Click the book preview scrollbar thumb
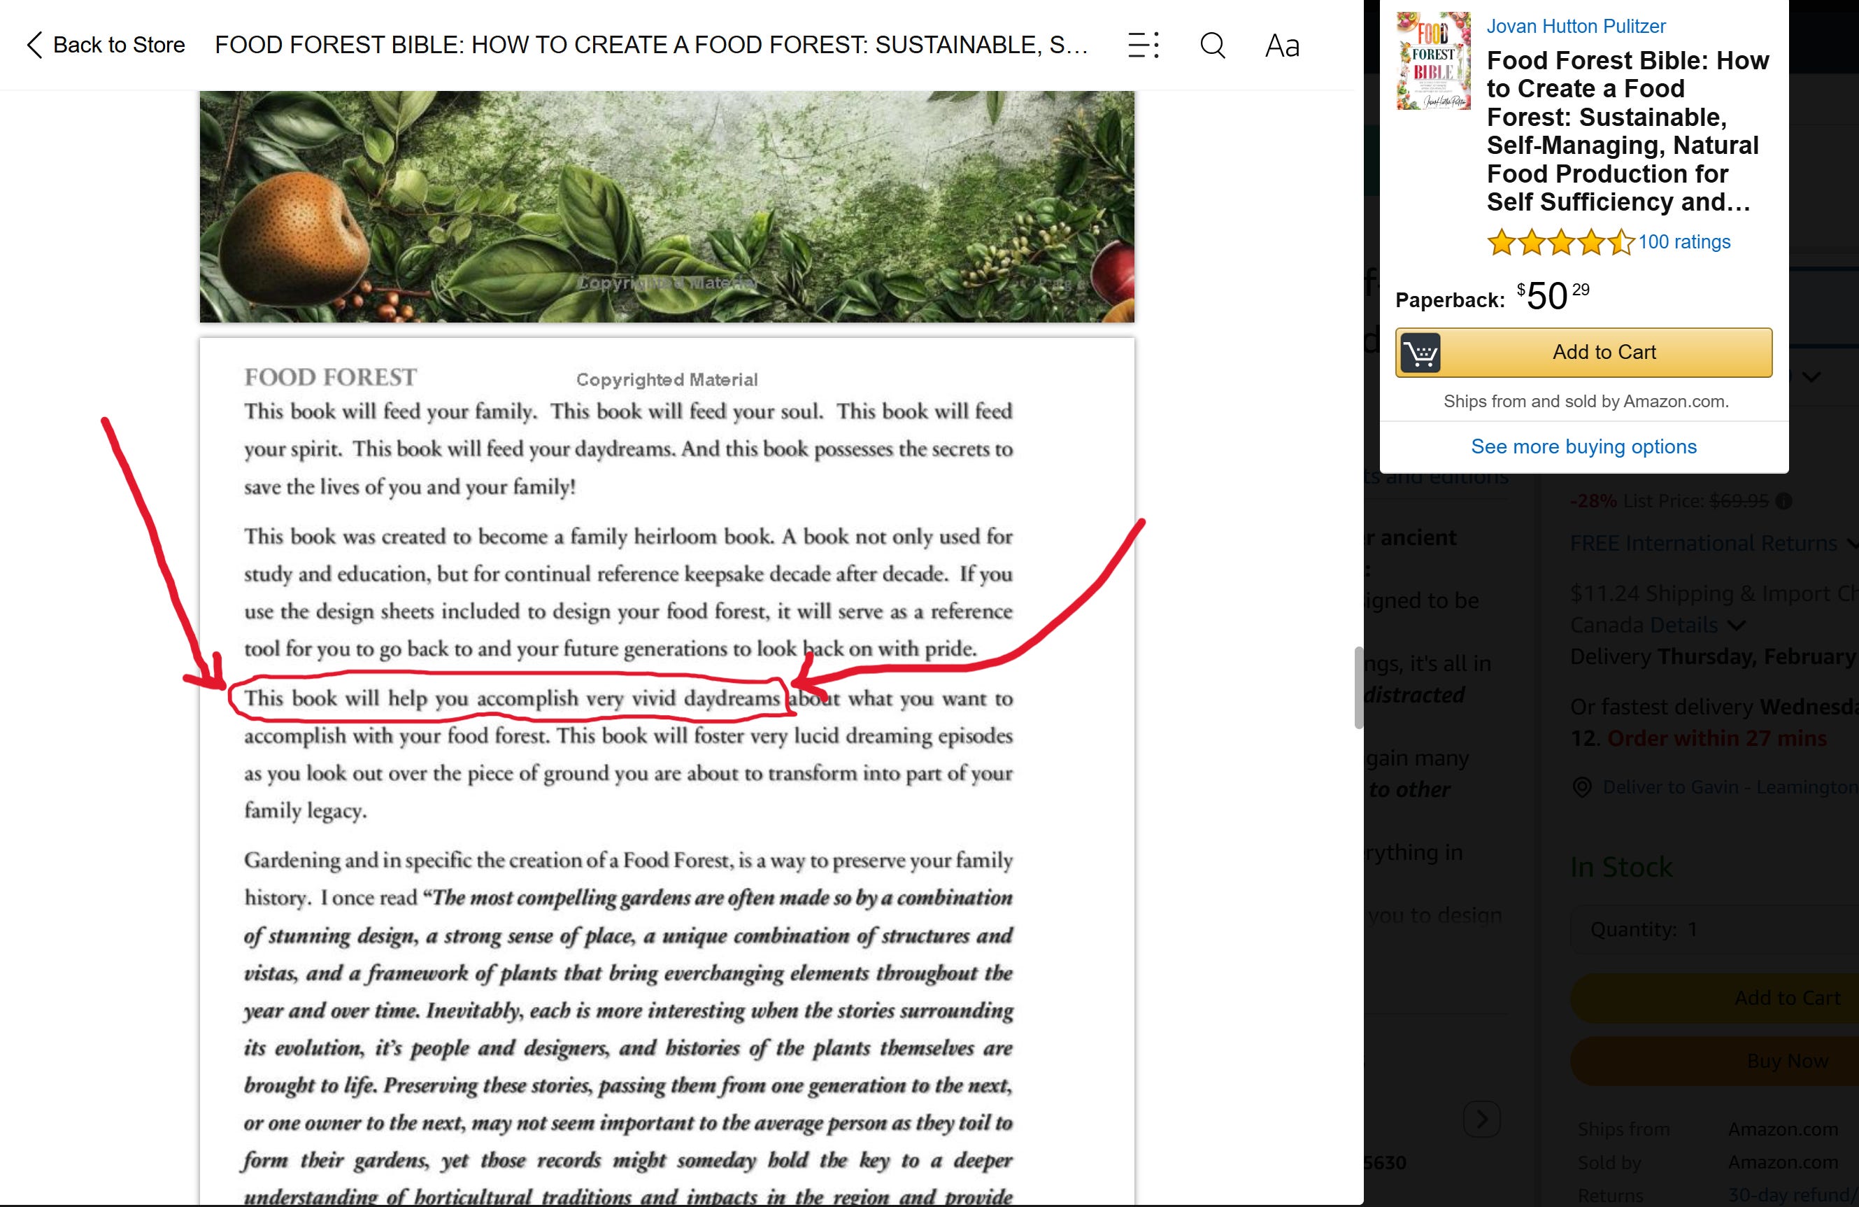This screenshot has height=1207, width=1859. 1358,688
